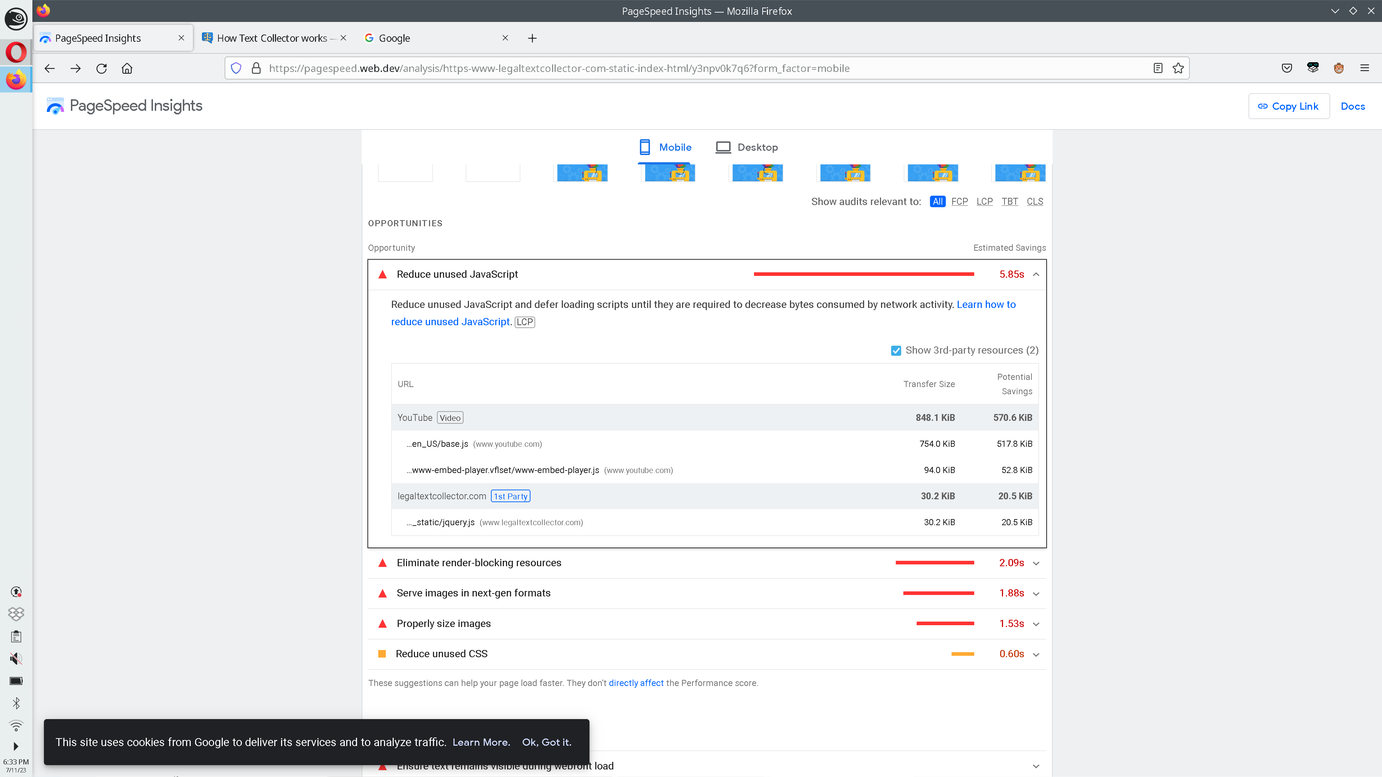
Task: Expand Reduce unused CSS audit
Action: (1036, 654)
